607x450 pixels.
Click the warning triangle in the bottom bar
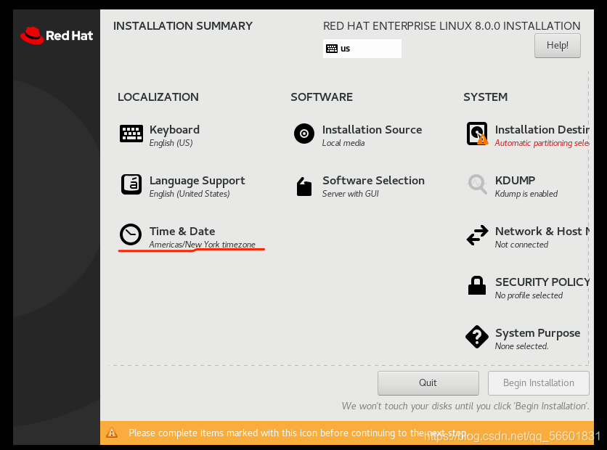coord(112,433)
